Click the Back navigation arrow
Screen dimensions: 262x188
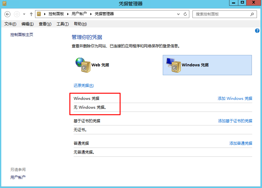click(7, 14)
